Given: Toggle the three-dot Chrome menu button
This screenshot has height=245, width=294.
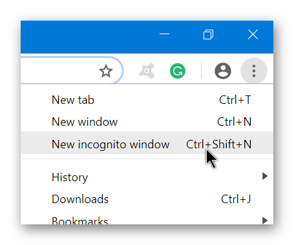Looking at the screenshot, I should tap(254, 71).
